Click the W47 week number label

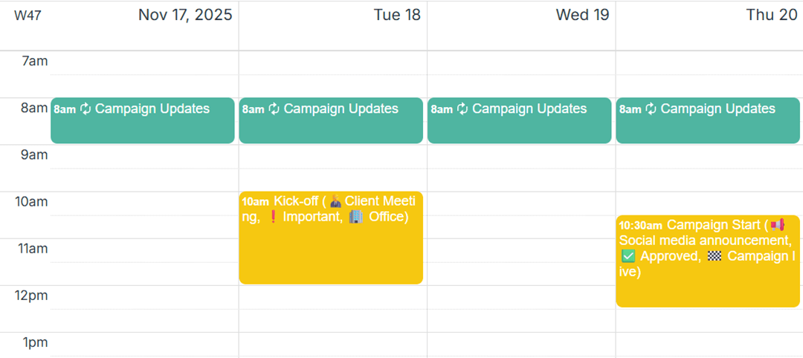pos(28,16)
